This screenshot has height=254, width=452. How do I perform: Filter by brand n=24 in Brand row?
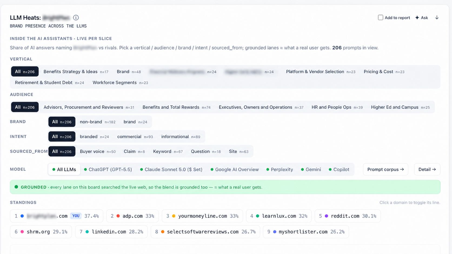pos(135,122)
